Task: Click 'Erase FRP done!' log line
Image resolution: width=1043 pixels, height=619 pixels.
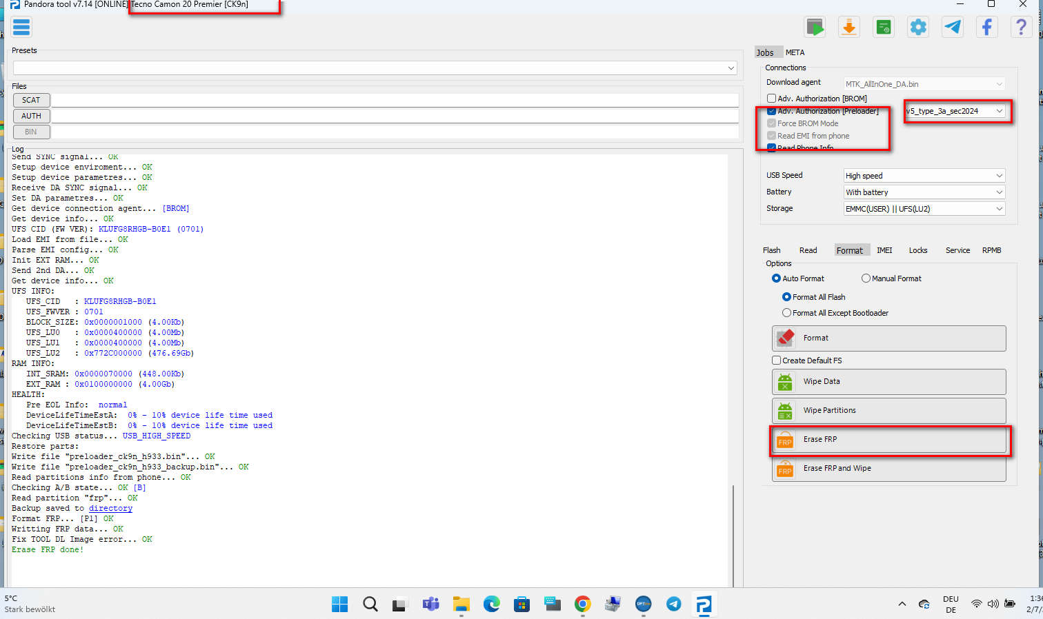Action: tap(48, 550)
